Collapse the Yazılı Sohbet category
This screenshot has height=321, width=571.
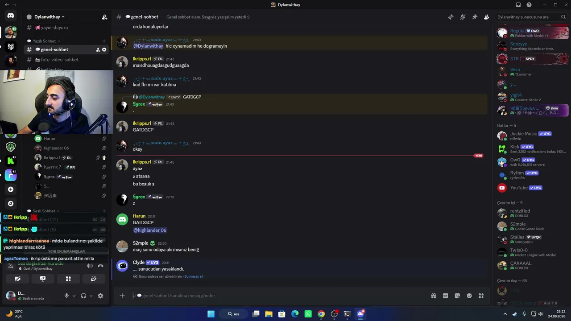(x=44, y=41)
